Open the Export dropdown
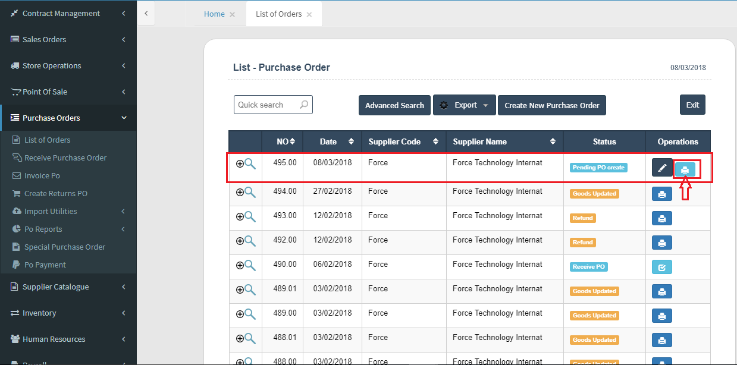 (465, 105)
